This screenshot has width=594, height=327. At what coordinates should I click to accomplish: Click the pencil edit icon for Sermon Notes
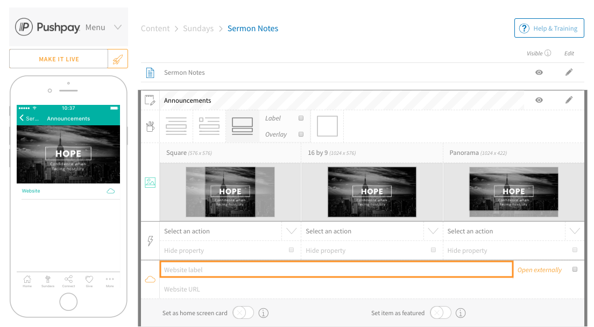[x=569, y=72]
